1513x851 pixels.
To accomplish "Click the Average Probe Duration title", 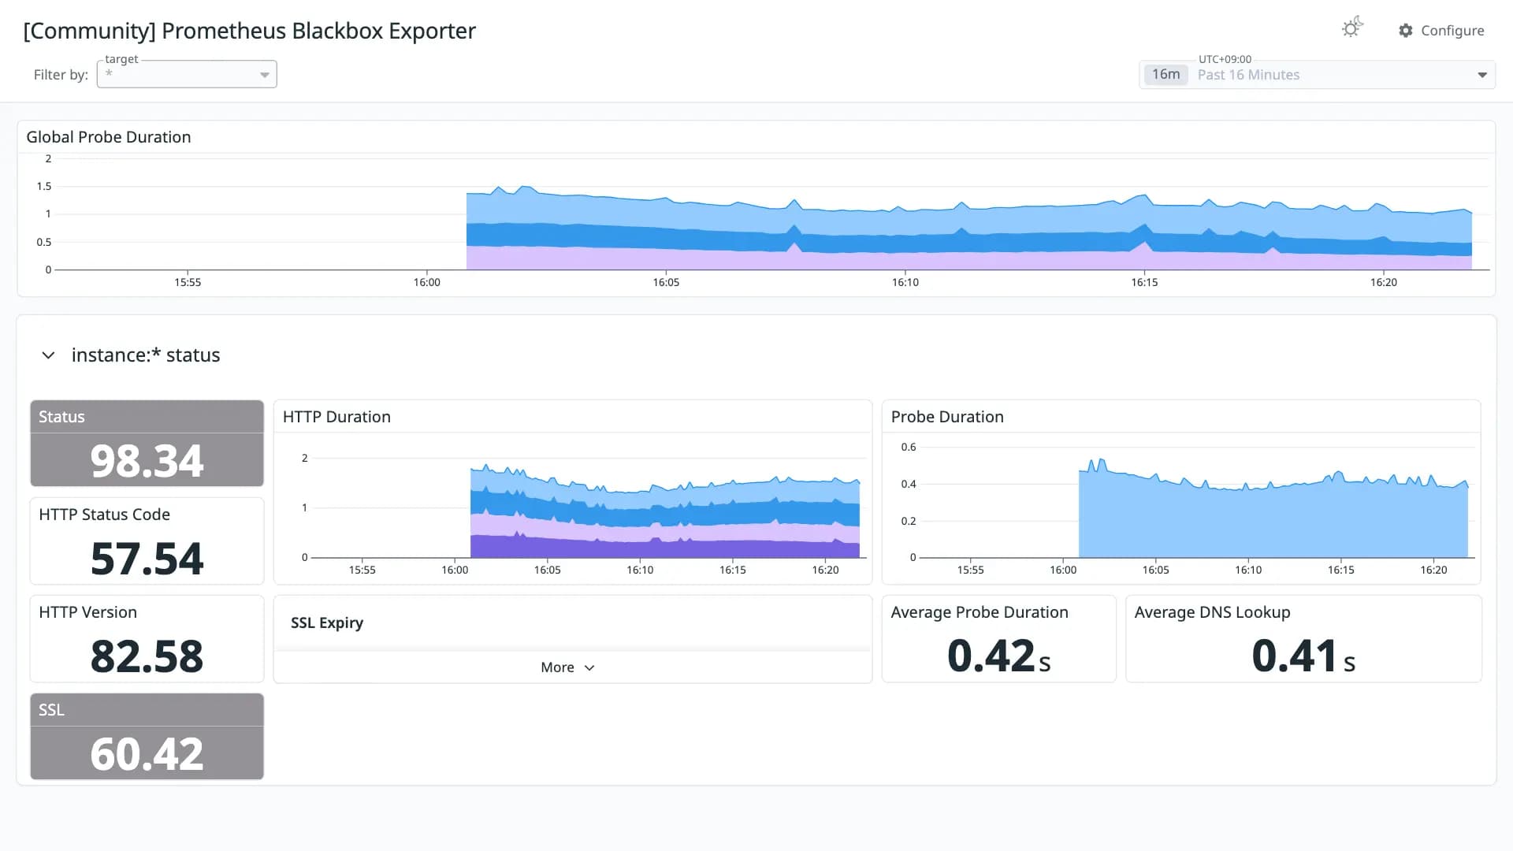I will tap(980, 612).
